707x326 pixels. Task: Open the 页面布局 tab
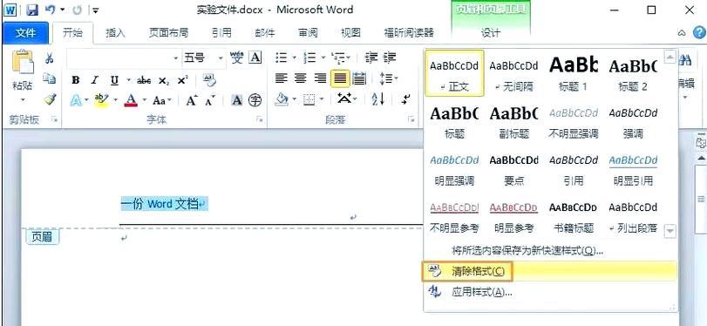pyautogui.click(x=168, y=32)
